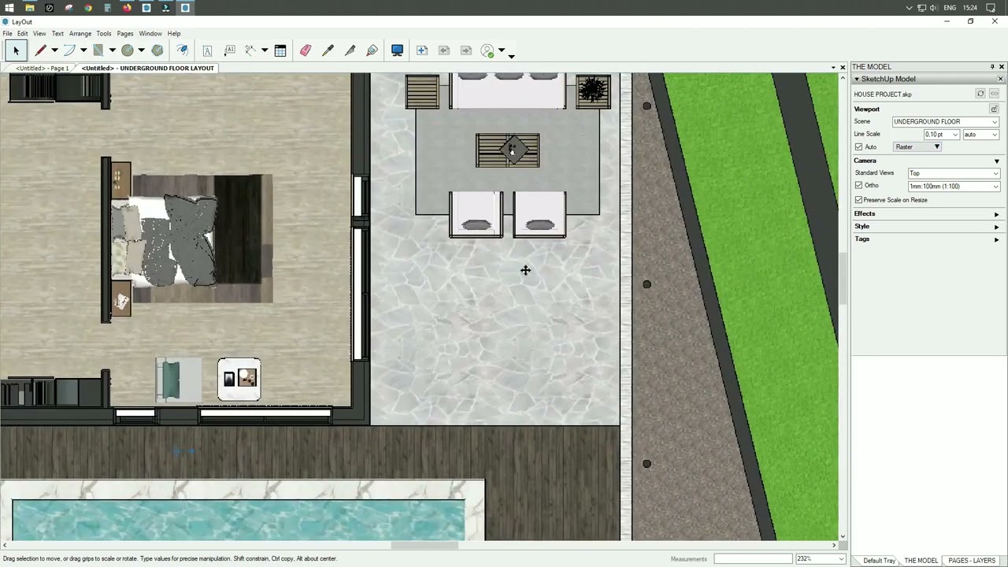Switch to PAGES - LAYERS tray tab
1008x567 pixels.
[972, 561]
